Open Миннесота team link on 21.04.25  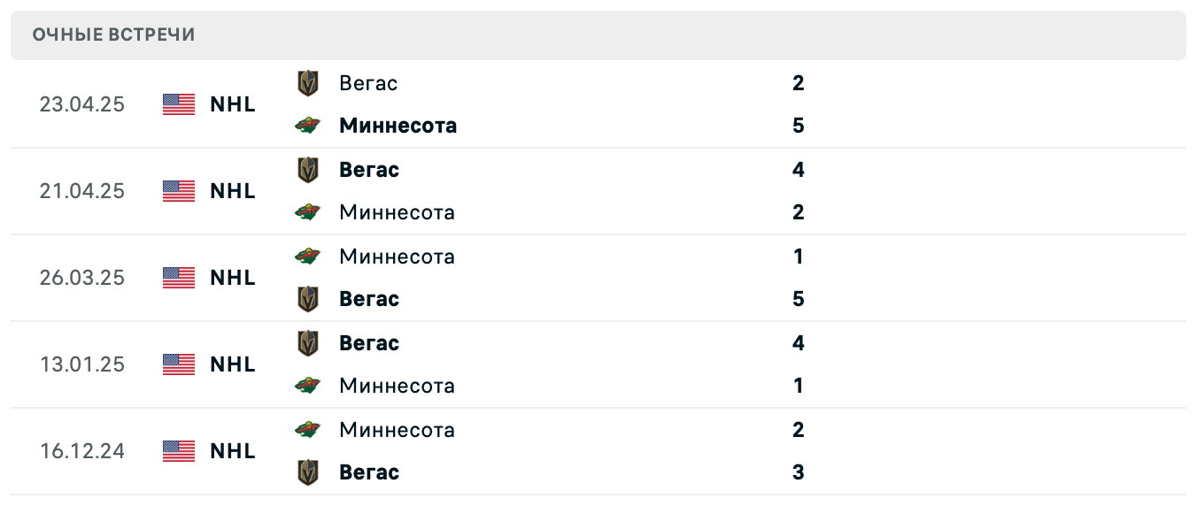(x=397, y=212)
